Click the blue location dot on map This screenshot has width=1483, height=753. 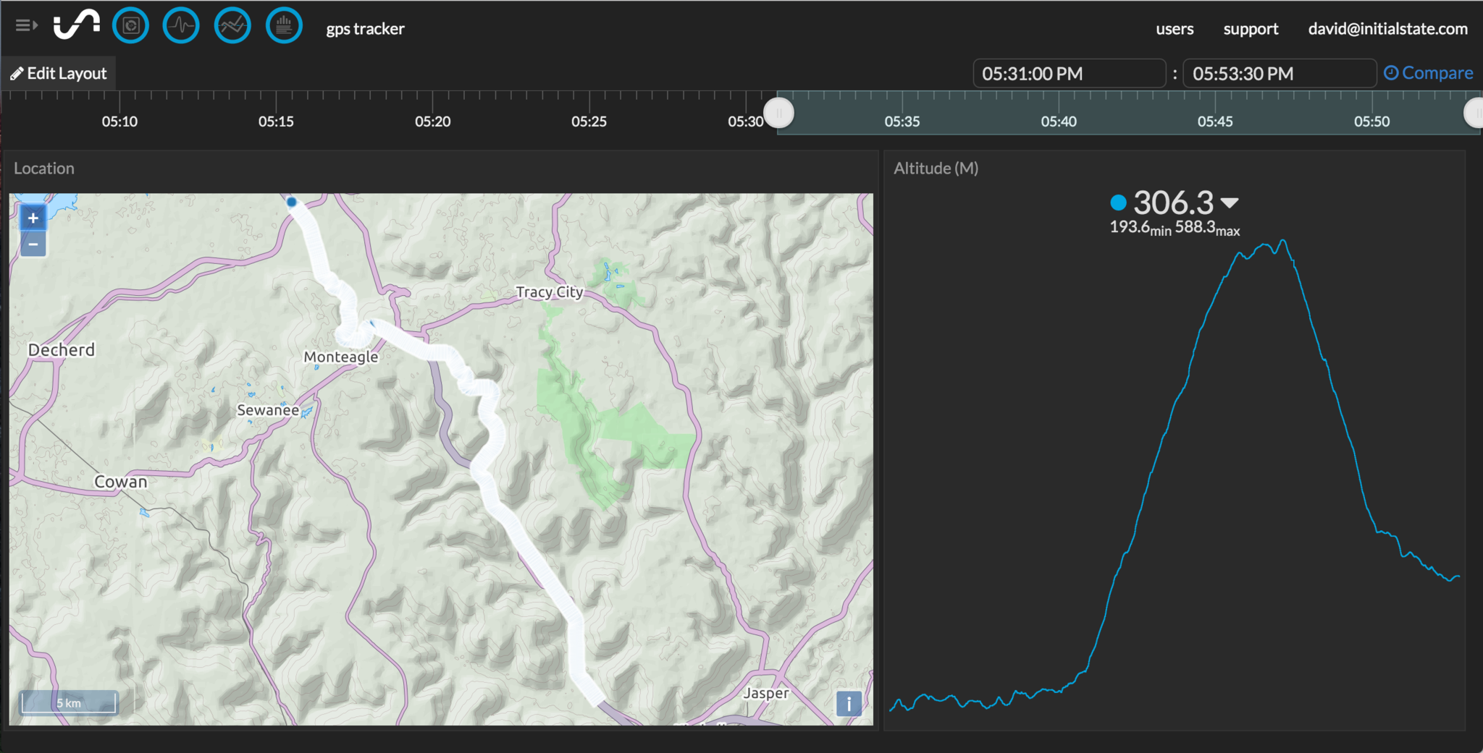click(292, 203)
